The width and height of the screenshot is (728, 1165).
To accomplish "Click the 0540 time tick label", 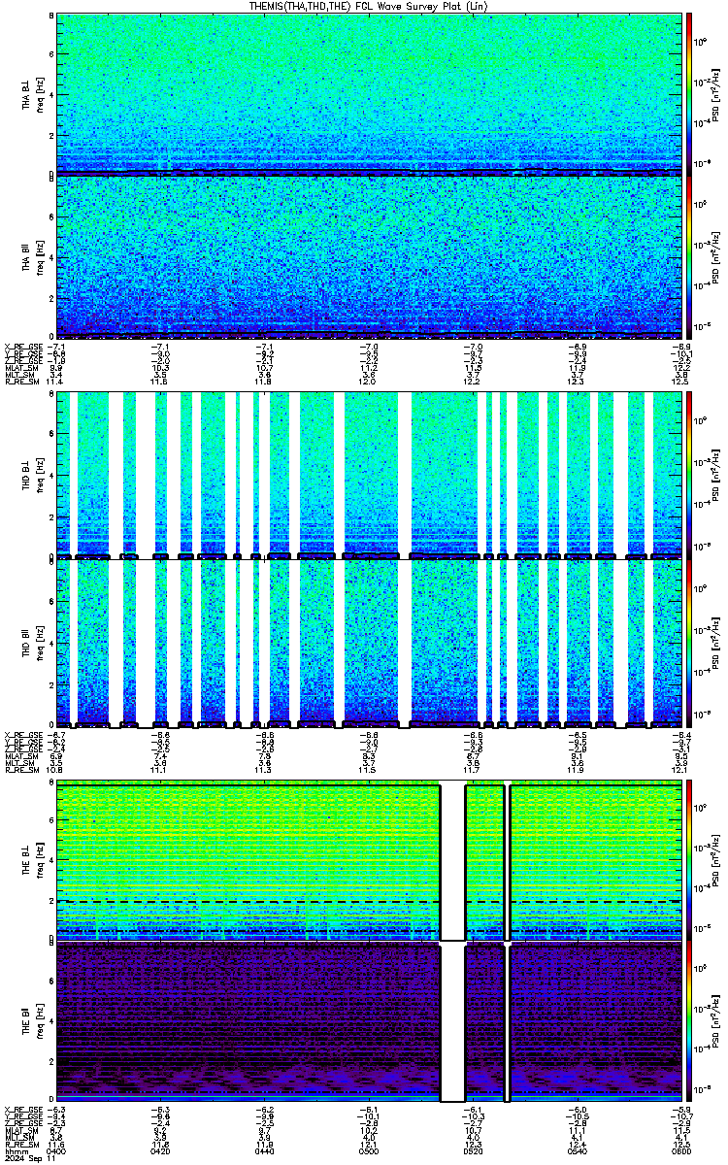I will pos(576,1150).
